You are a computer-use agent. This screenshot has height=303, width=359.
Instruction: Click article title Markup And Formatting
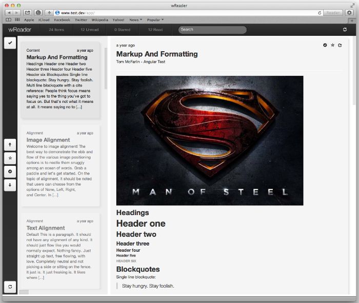tap(157, 54)
